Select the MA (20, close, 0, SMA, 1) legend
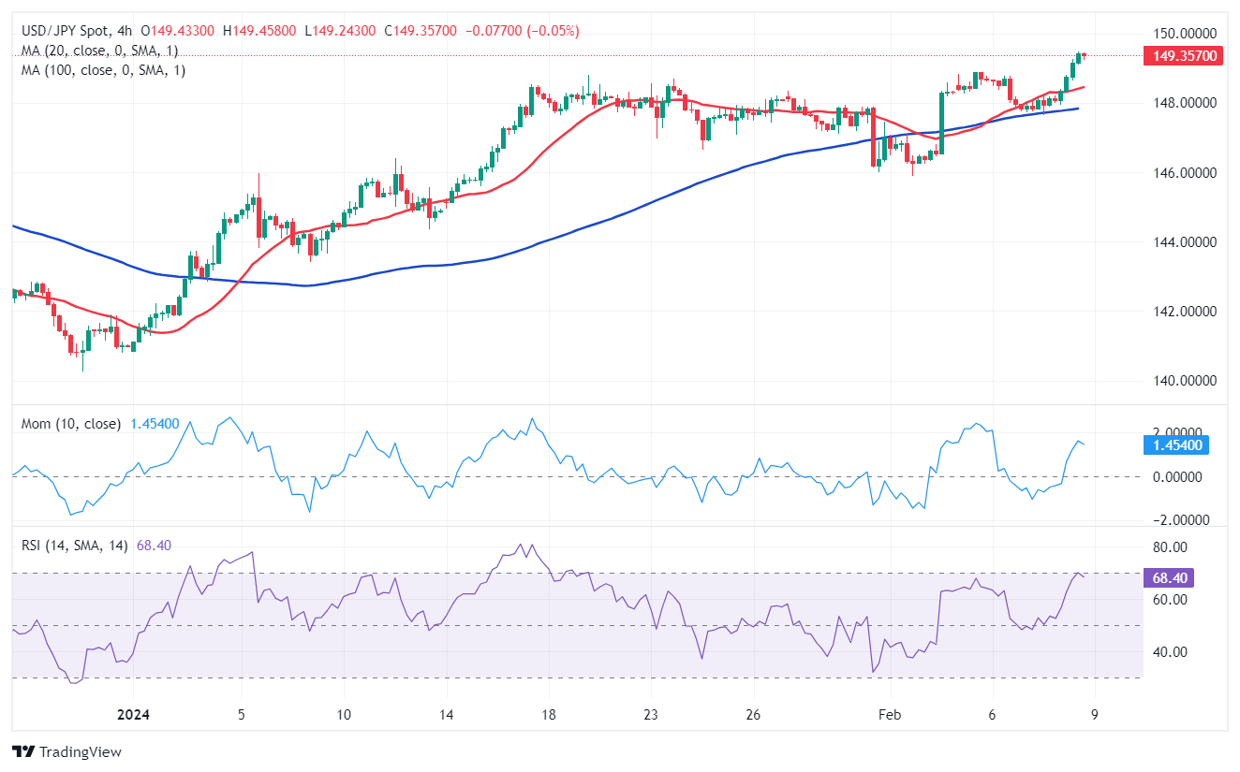Image resolution: width=1240 pixels, height=772 pixels. click(99, 51)
